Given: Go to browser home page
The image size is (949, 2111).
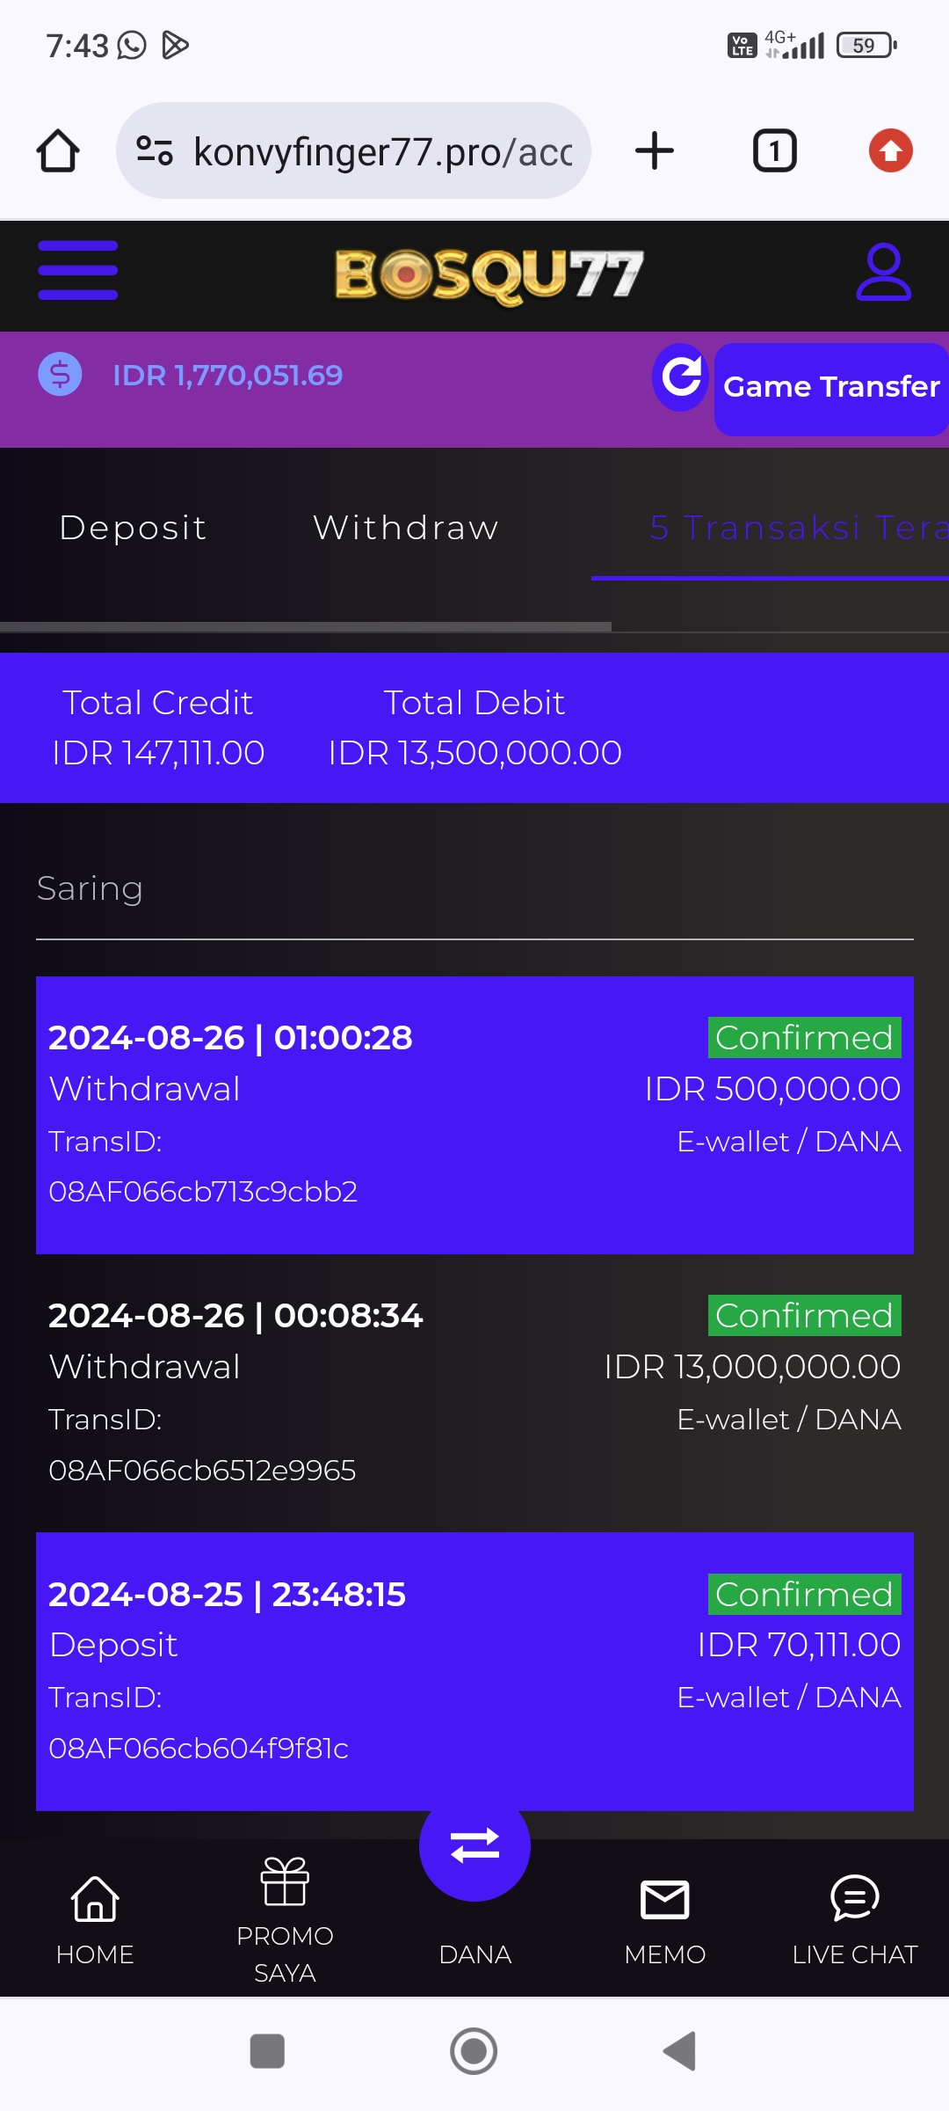Looking at the screenshot, I should coord(58,150).
